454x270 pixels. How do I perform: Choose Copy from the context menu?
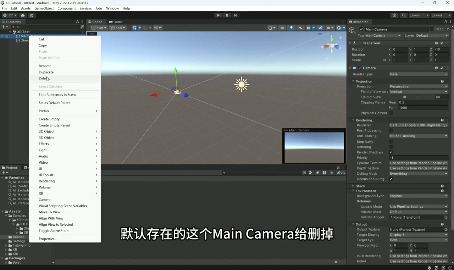click(x=65, y=45)
